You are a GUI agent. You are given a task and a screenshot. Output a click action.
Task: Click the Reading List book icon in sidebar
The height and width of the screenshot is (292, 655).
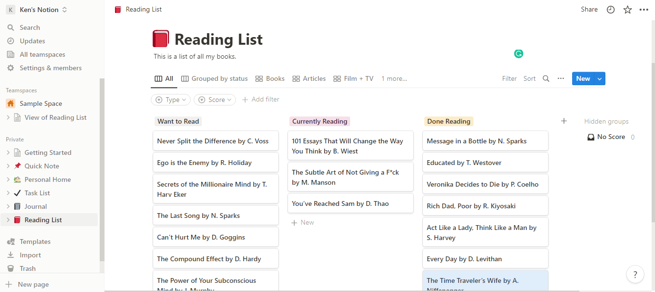pyautogui.click(x=17, y=220)
